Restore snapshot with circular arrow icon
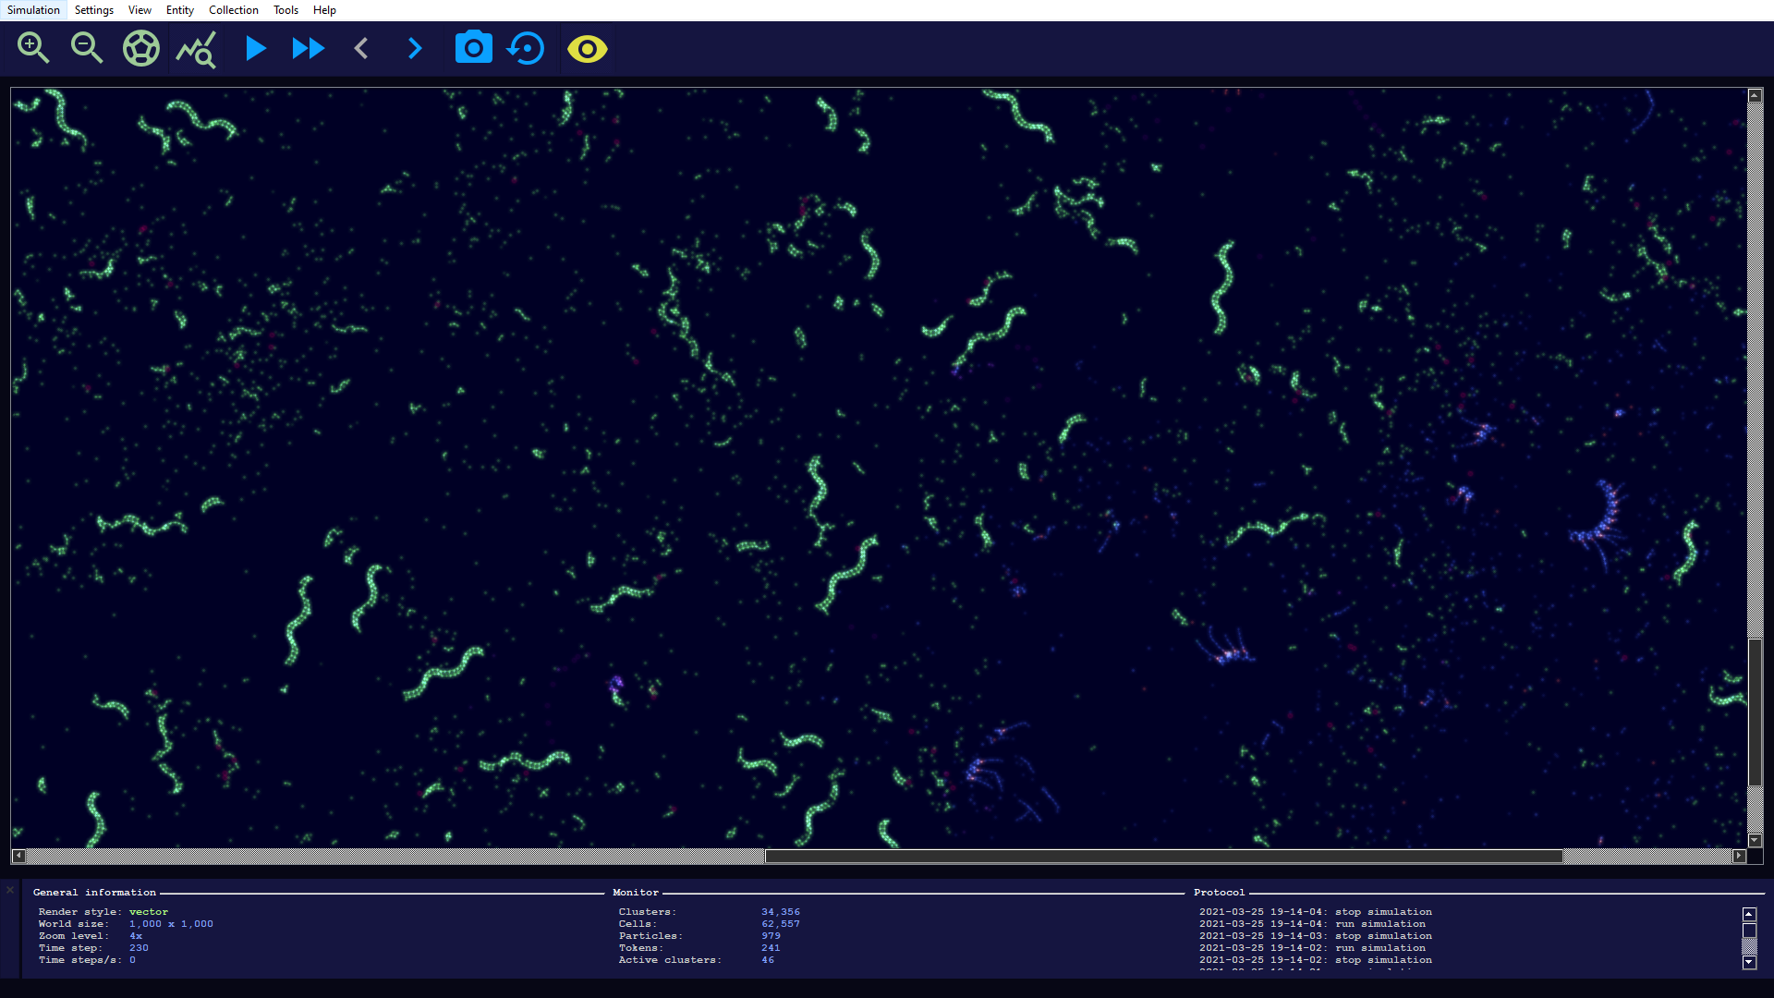The width and height of the screenshot is (1774, 998). point(527,48)
